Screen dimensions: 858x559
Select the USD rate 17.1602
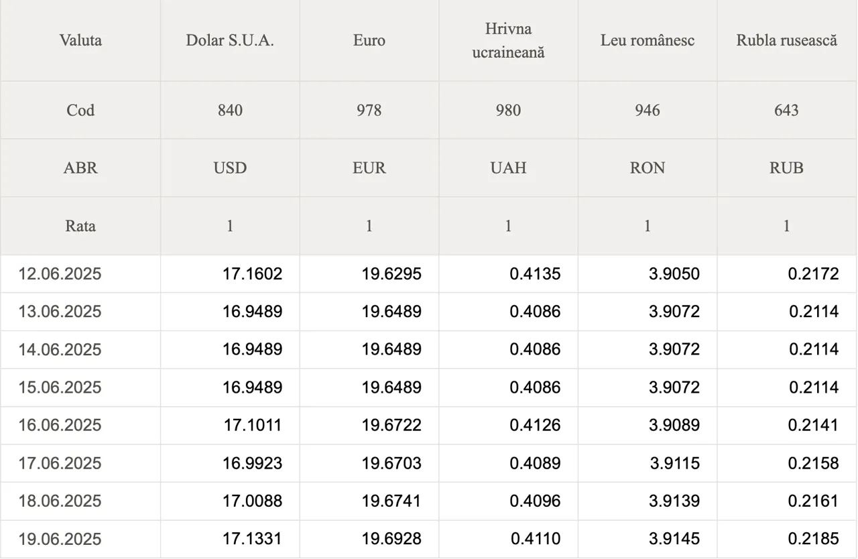click(253, 273)
